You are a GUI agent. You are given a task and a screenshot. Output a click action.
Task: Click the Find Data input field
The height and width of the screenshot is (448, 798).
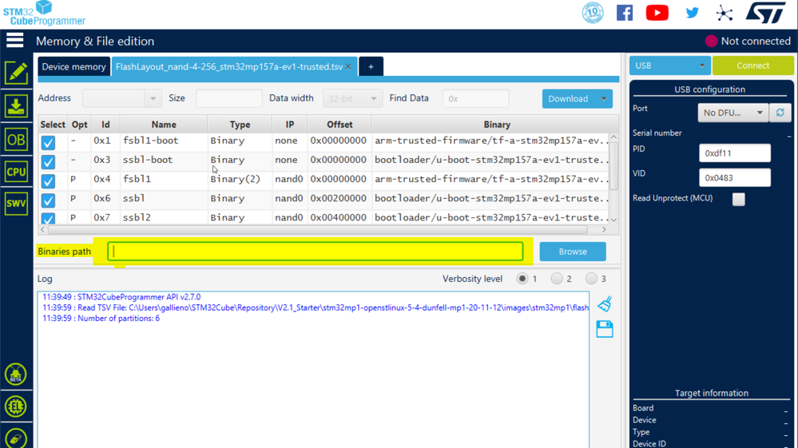(475, 99)
